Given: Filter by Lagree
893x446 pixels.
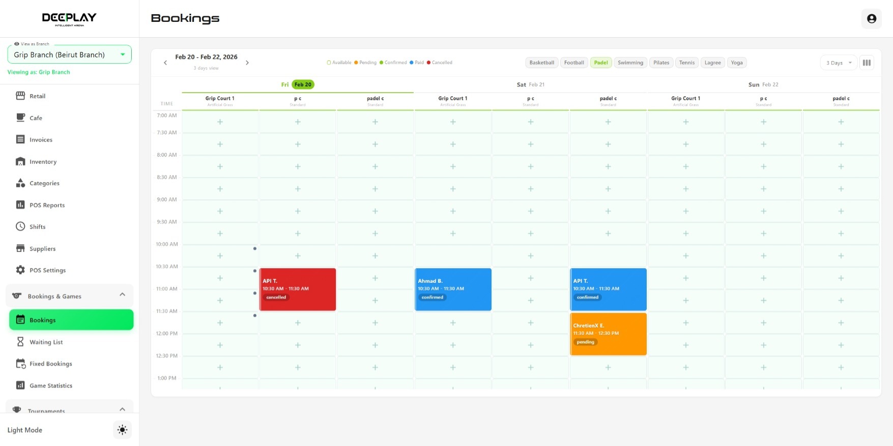Looking at the screenshot, I should tap(712, 63).
